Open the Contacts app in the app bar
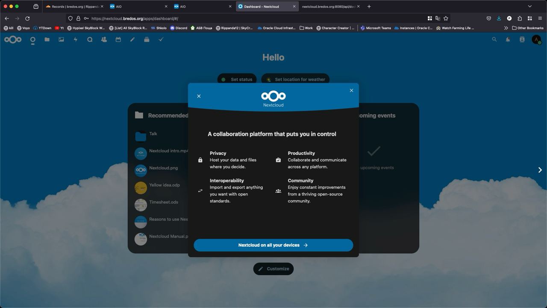The image size is (547, 308). click(x=104, y=39)
